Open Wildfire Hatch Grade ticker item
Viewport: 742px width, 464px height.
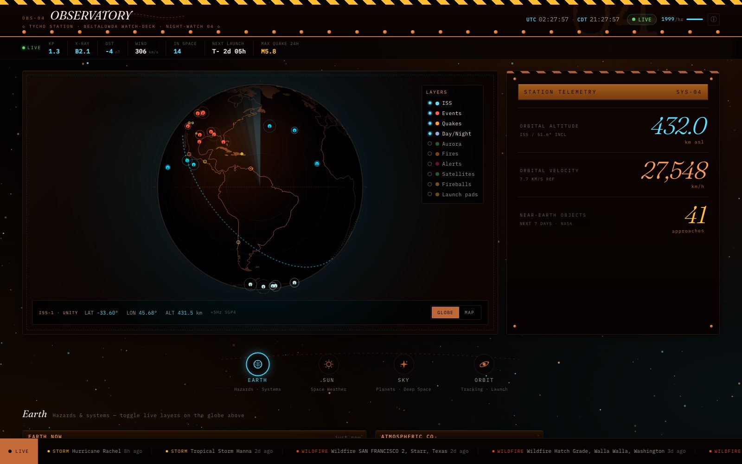coord(588,451)
